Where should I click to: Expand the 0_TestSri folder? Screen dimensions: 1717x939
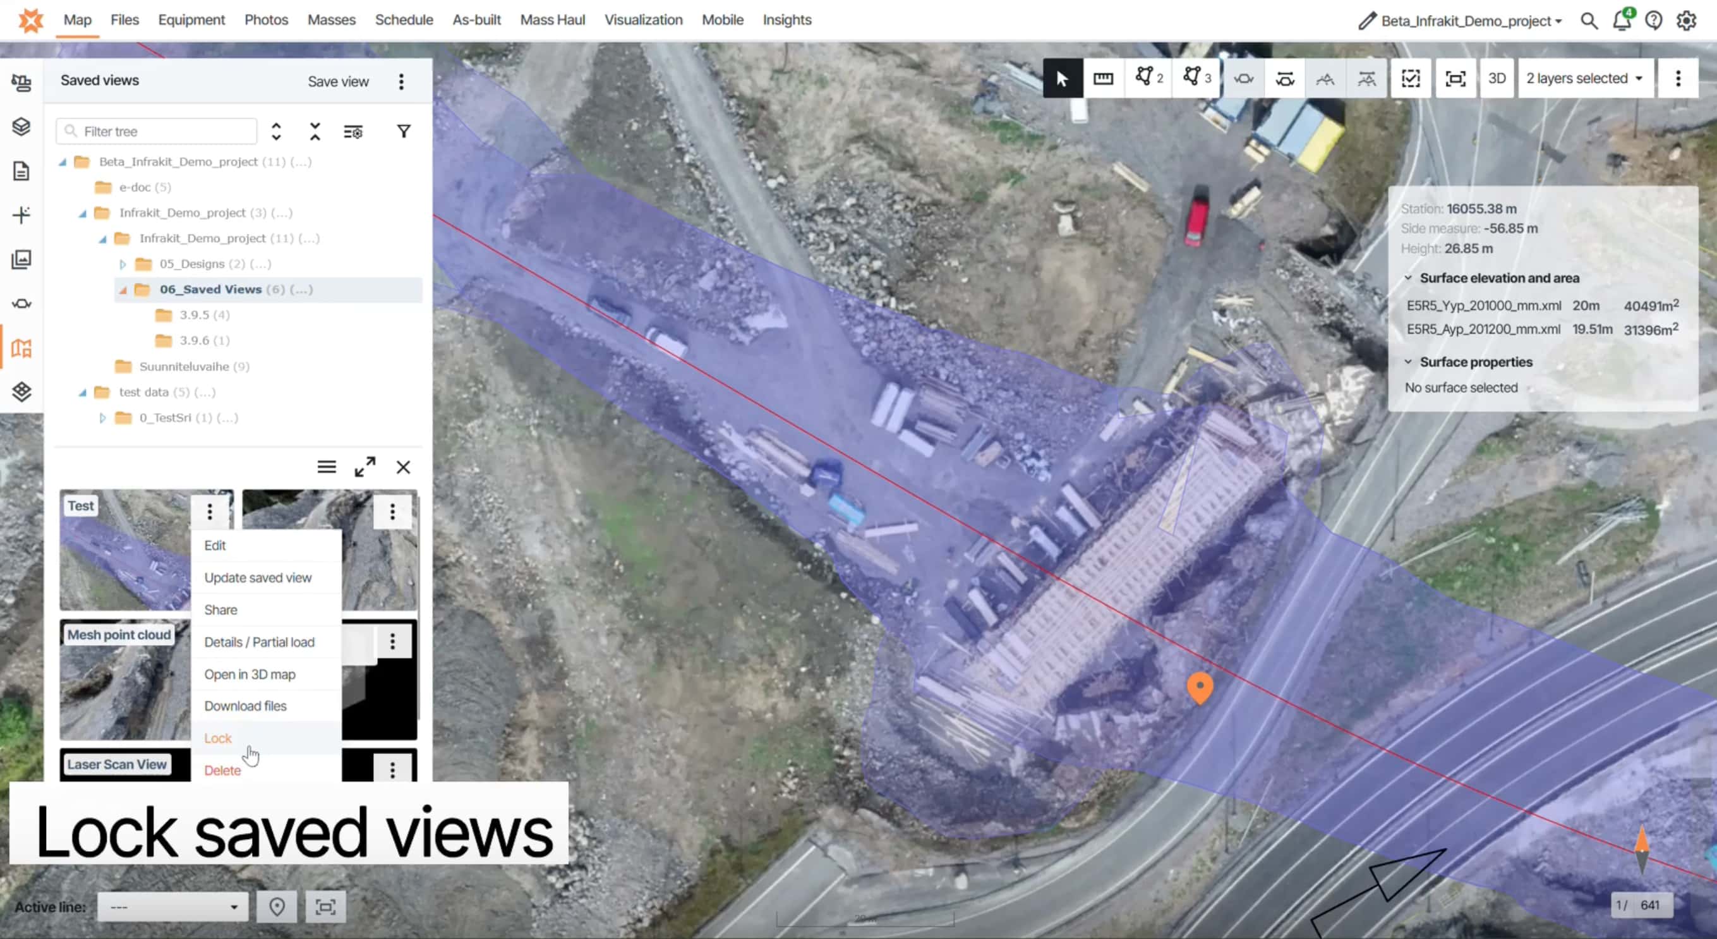tap(102, 418)
